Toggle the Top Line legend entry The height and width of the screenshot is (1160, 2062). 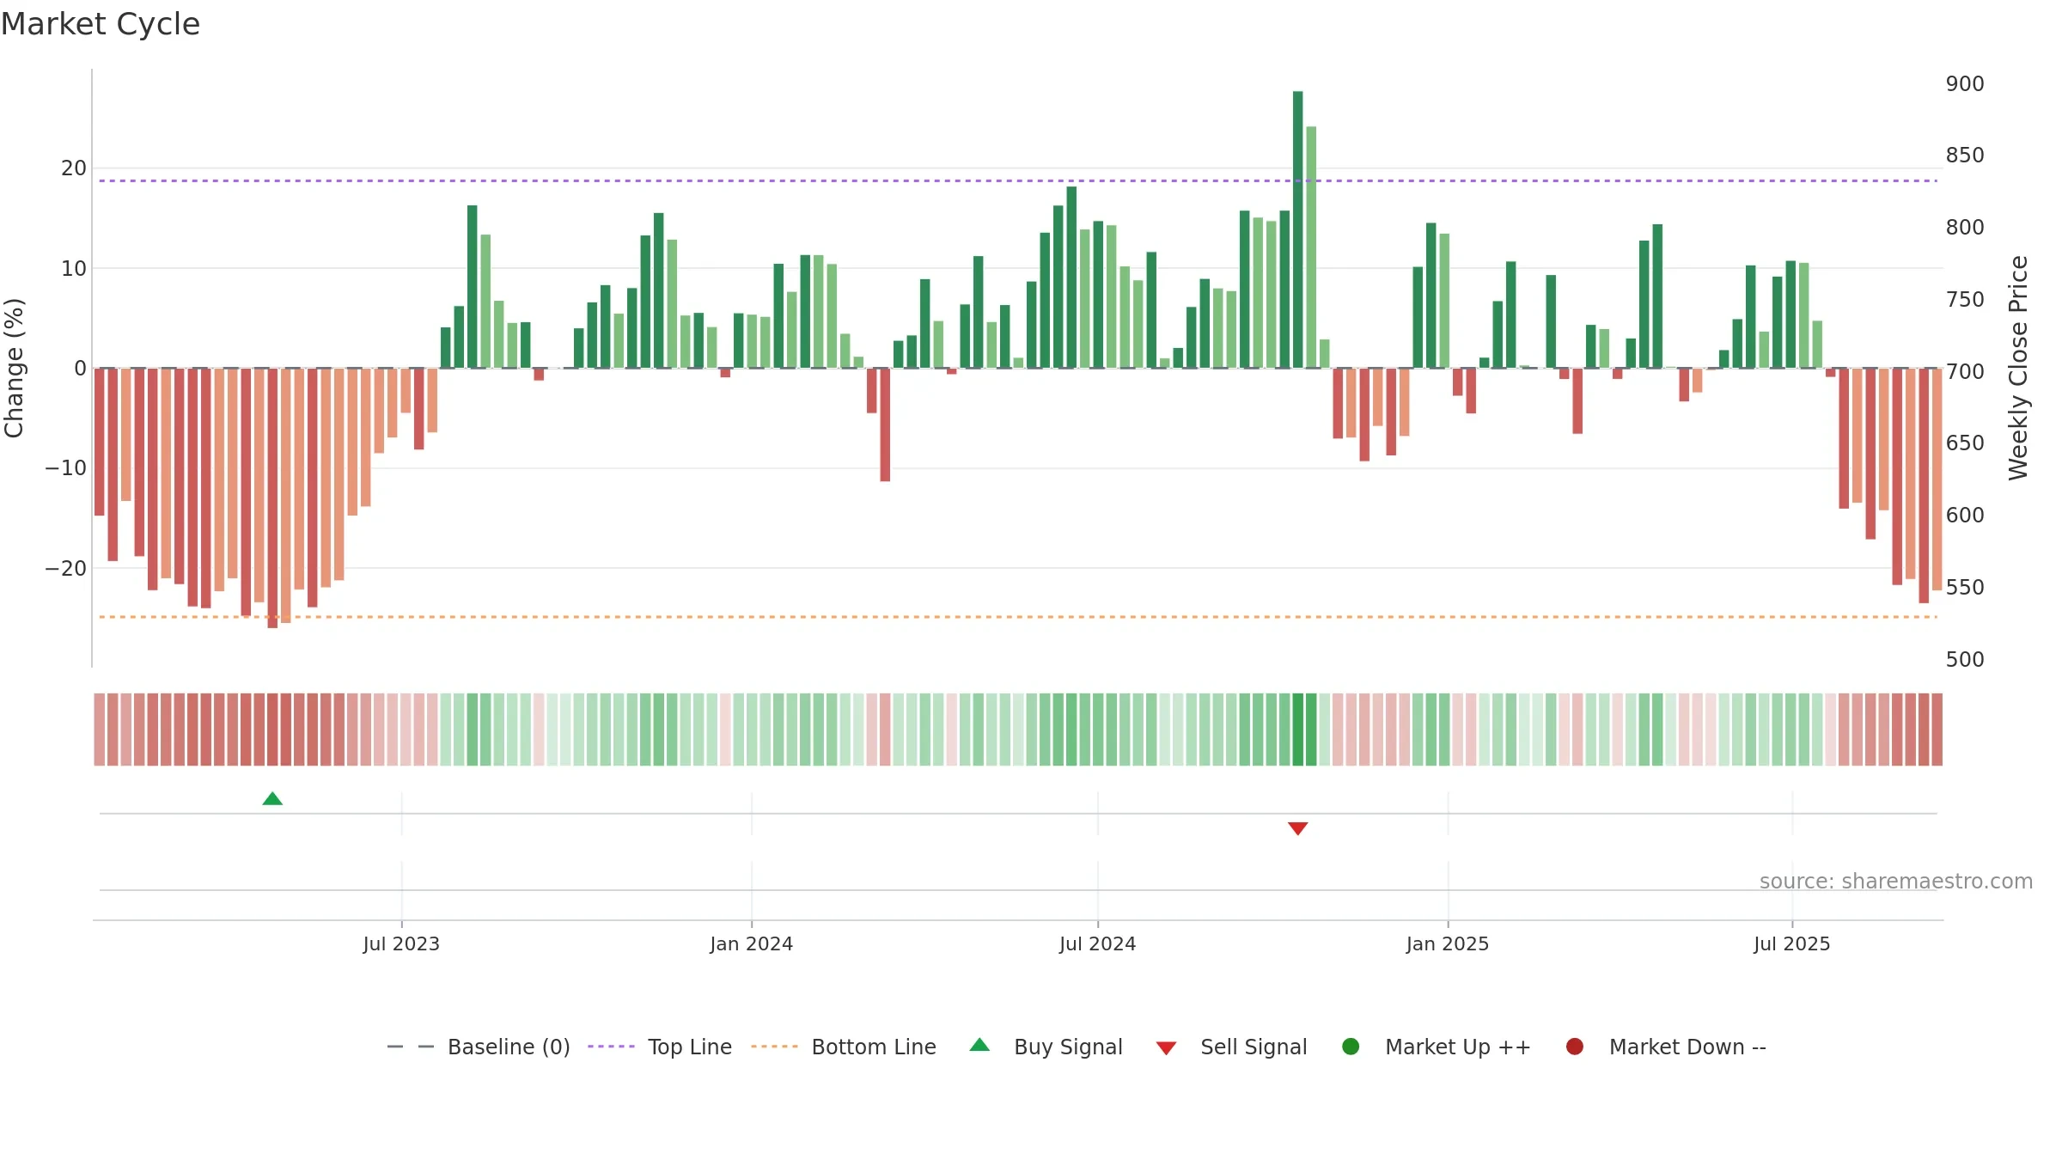pyautogui.click(x=660, y=1047)
